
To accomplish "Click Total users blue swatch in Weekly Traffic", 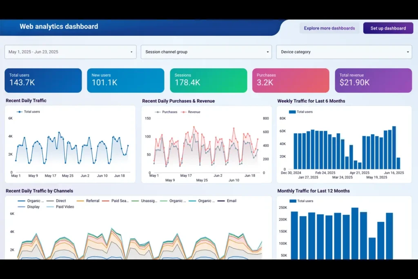I will point(292,112).
